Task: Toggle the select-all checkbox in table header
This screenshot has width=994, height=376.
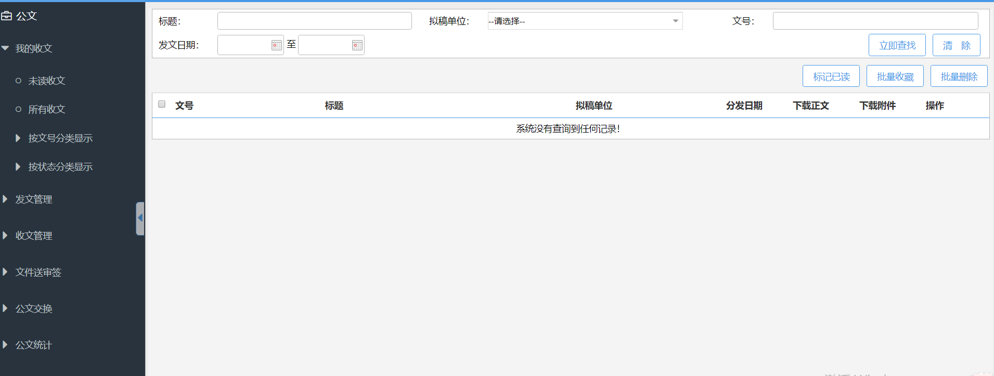Action: pos(162,105)
